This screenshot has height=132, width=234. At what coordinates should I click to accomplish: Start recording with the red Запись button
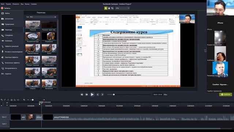point(5,8)
